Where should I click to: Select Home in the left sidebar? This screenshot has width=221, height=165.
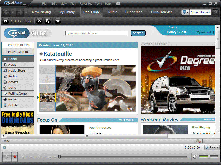tap(18, 59)
